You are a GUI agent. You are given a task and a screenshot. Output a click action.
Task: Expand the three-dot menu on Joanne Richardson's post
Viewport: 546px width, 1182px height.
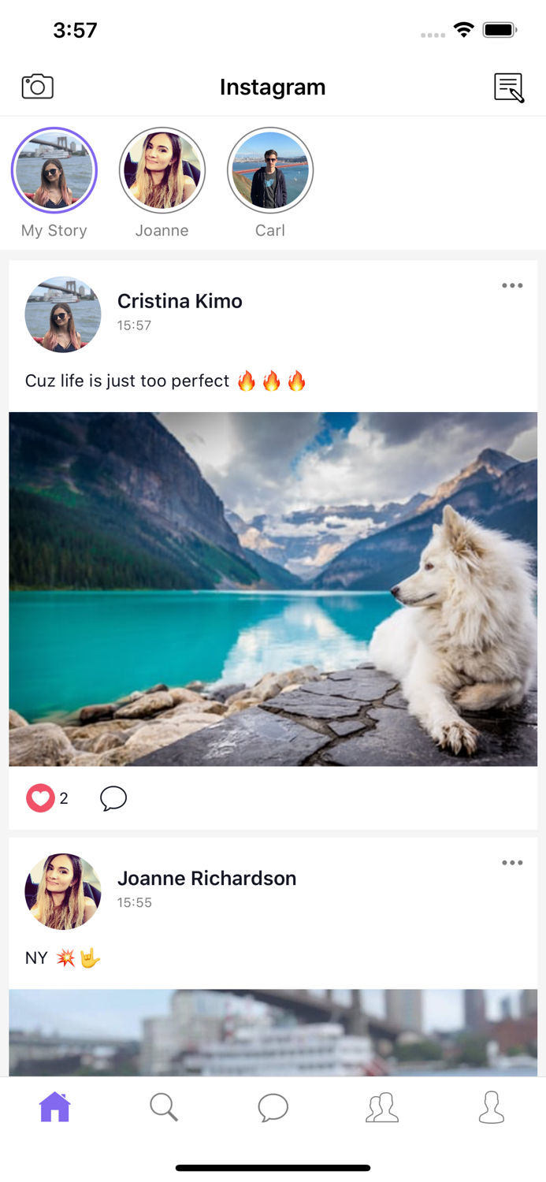512,863
